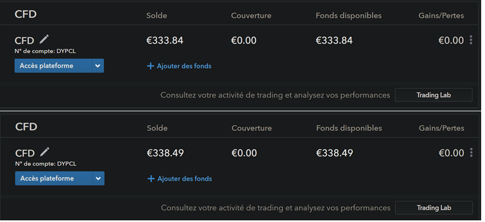Expand Accès plateforme dropdown arrow in €338.49 panel

tap(98, 178)
